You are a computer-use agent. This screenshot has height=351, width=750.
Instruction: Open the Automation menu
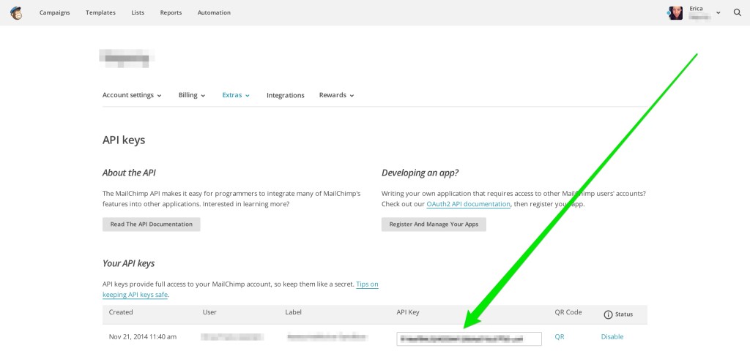click(x=214, y=13)
